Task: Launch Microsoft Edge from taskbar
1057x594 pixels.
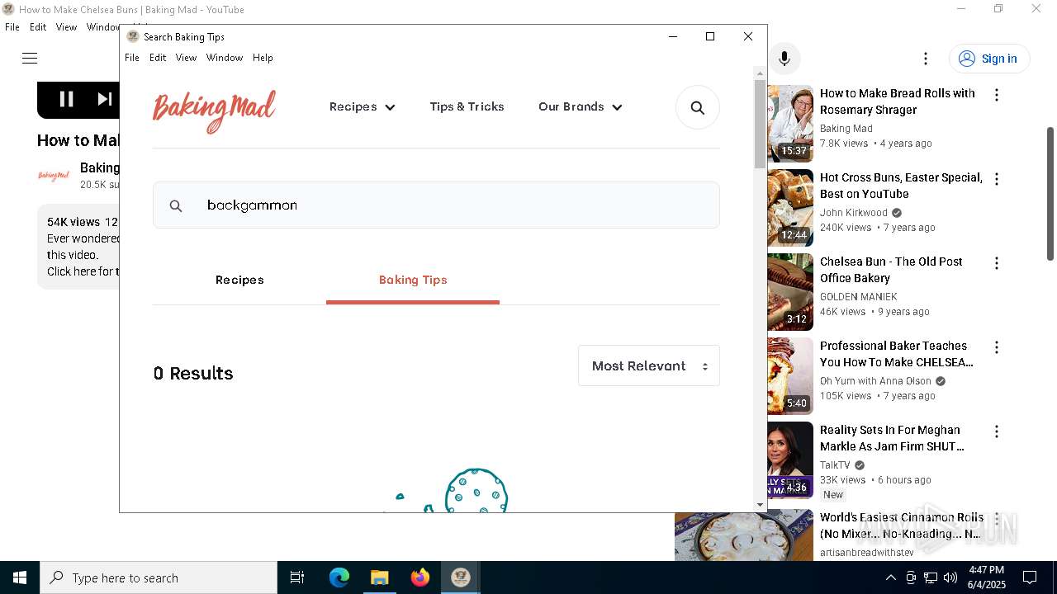Action: (339, 577)
